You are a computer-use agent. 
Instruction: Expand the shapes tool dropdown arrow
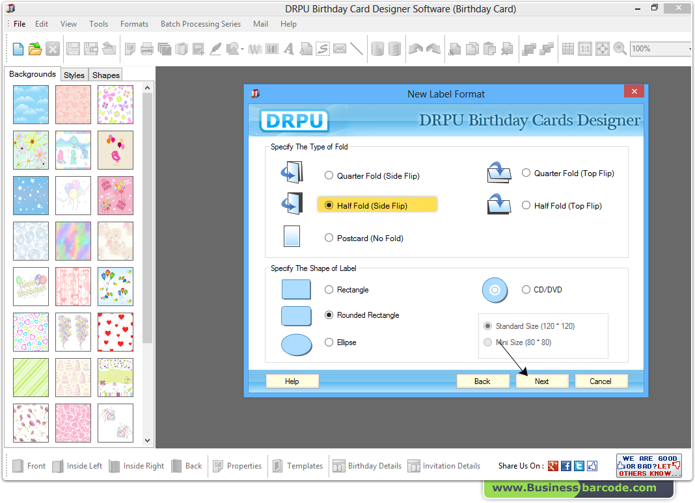[243, 49]
